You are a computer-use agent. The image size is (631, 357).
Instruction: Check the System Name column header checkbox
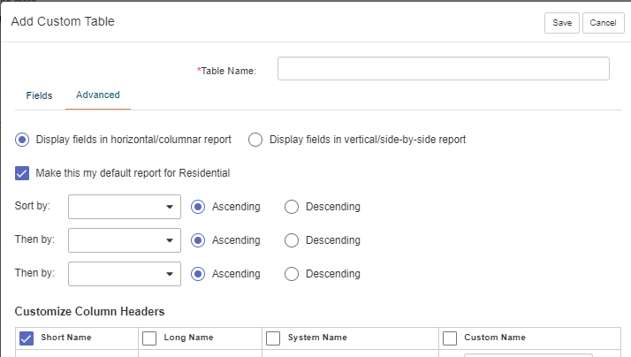(x=273, y=338)
